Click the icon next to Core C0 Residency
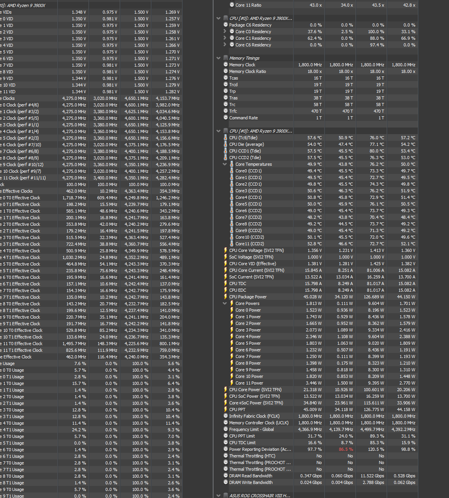The image size is (449, 498). [x=232, y=32]
